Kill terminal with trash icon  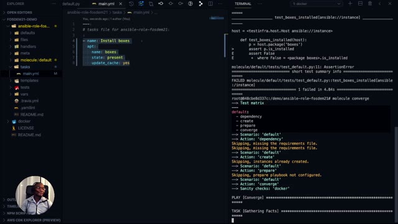click(370, 4)
